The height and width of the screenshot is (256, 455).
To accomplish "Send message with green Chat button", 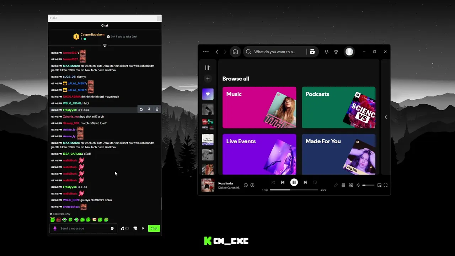I will [x=154, y=228].
